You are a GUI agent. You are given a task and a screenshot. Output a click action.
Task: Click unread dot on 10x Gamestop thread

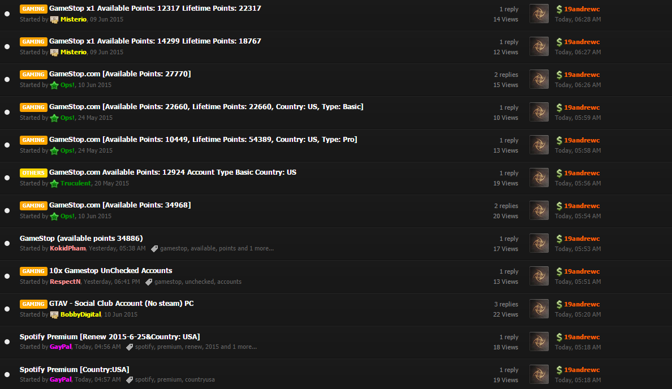(x=7, y=276)
